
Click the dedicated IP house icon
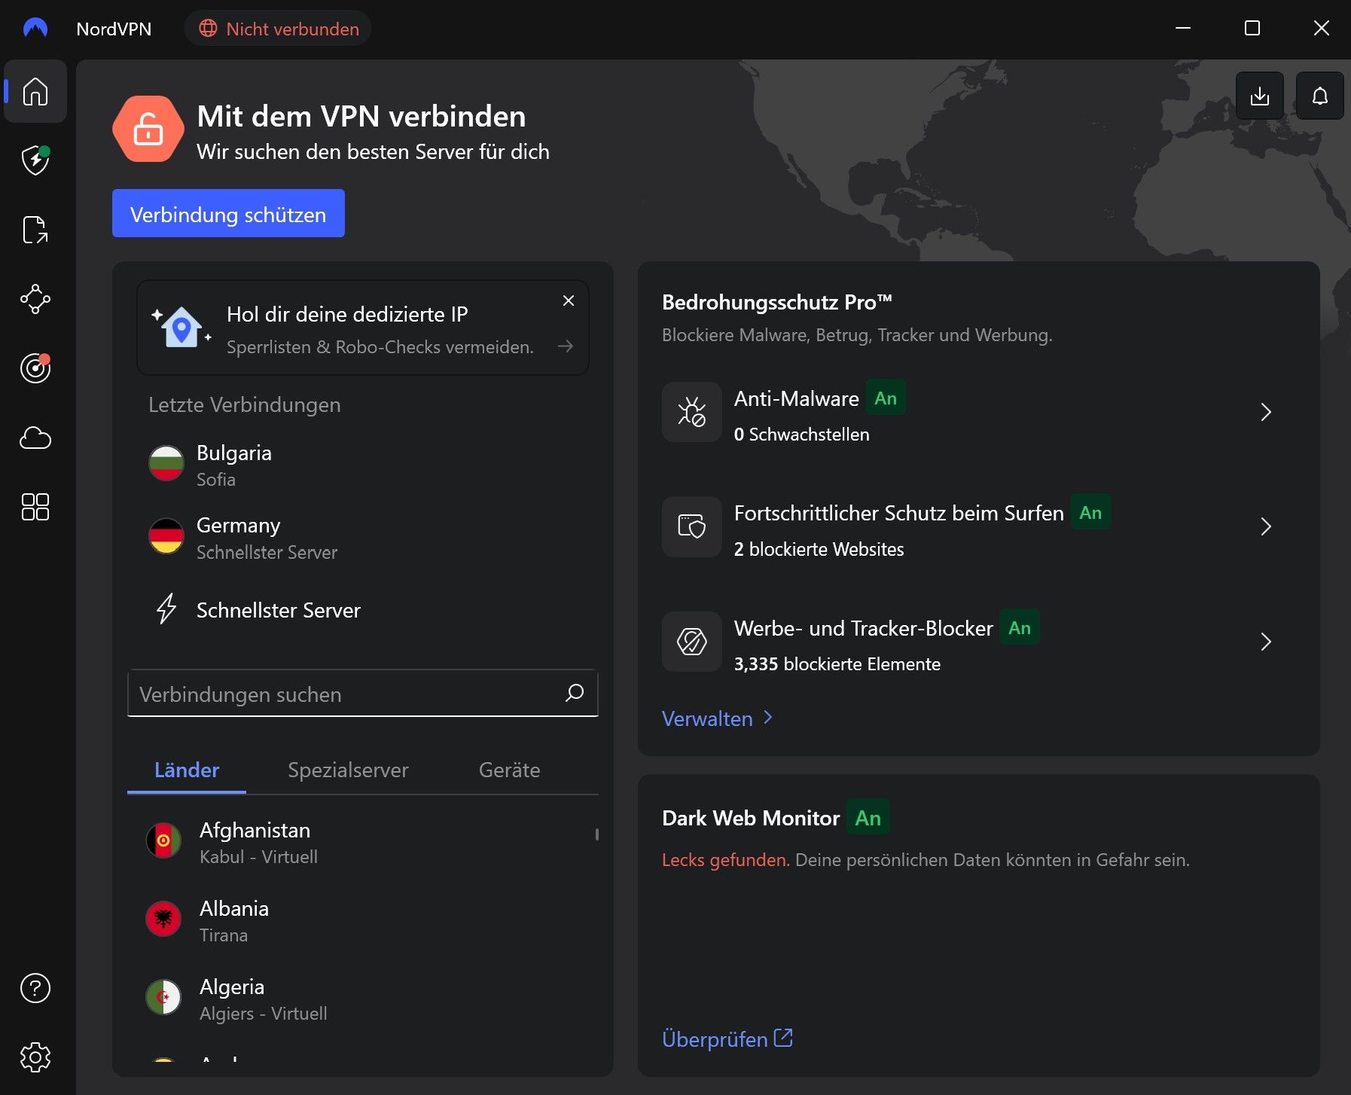[181, 328]
